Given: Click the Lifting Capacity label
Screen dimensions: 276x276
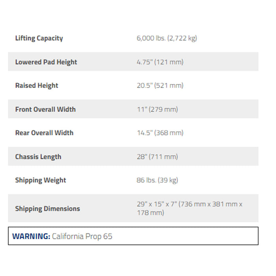Looking at the screenshot, I should [39, 38].
